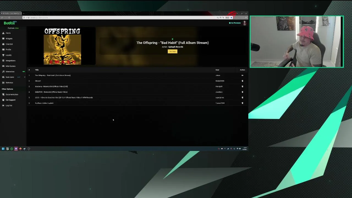
Task: Select the Offspring Bad Habit row title
Action: coord(53,75)
